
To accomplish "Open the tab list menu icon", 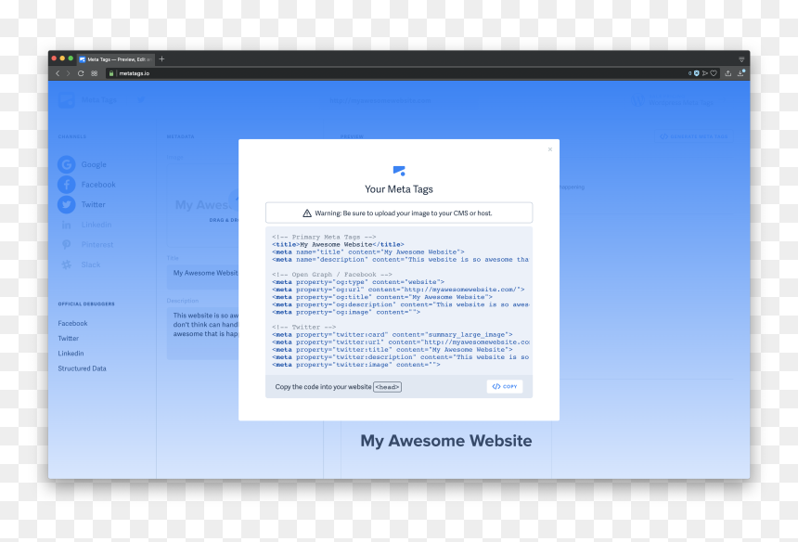I will tap(741, 59).
